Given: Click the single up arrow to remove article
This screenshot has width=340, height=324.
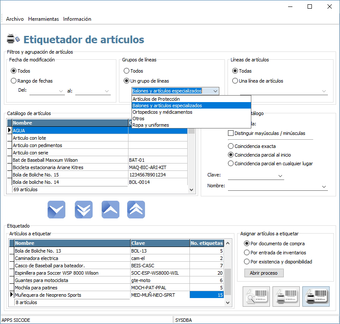Looking at the screenshot, I should coord(110,210).
